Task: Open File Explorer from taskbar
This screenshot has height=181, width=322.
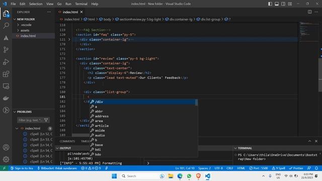Action: coord(171,176)
